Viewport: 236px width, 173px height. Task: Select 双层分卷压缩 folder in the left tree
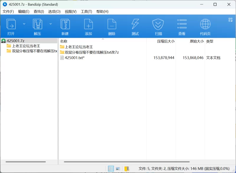click(32, 51)
